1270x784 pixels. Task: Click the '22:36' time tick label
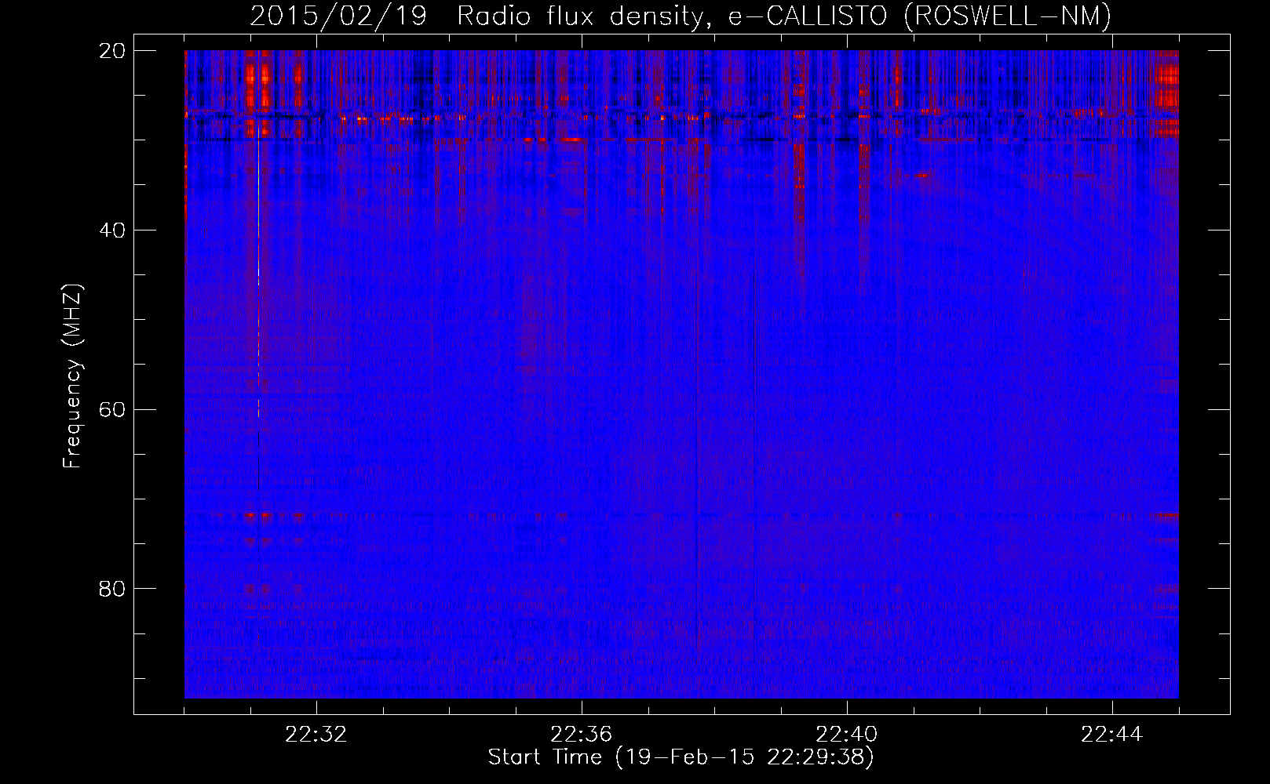[582, 735]
